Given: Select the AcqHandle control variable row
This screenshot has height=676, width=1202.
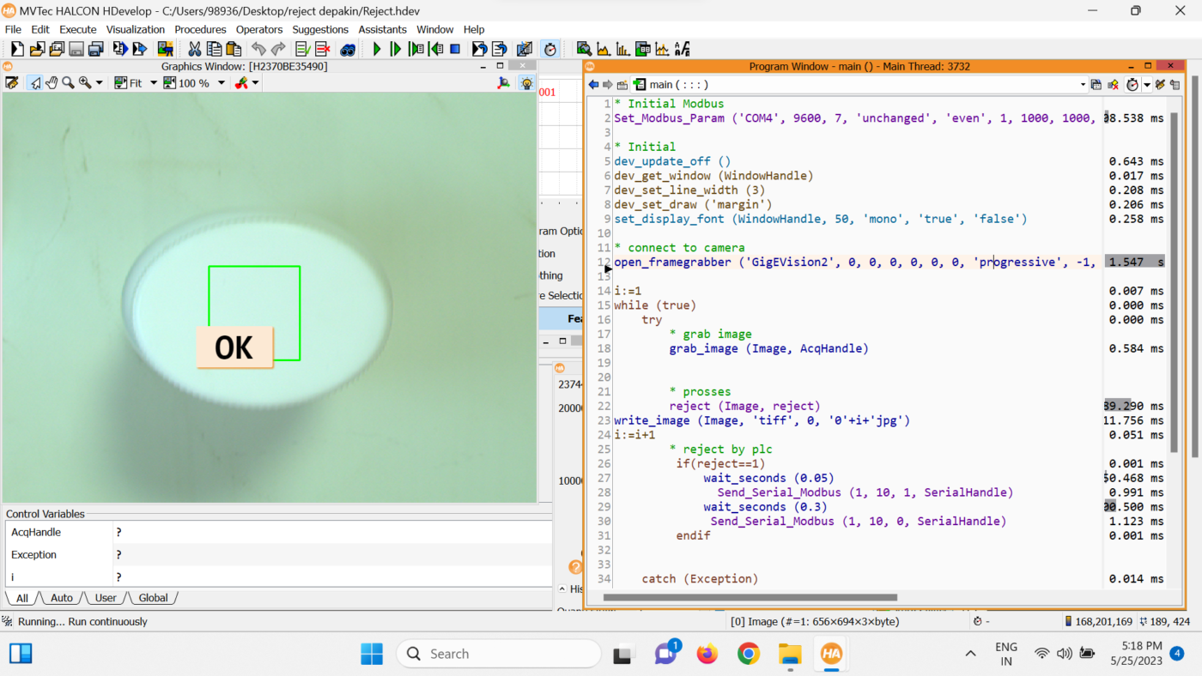Looking at the screenshot, I should (x=277, y=532).
